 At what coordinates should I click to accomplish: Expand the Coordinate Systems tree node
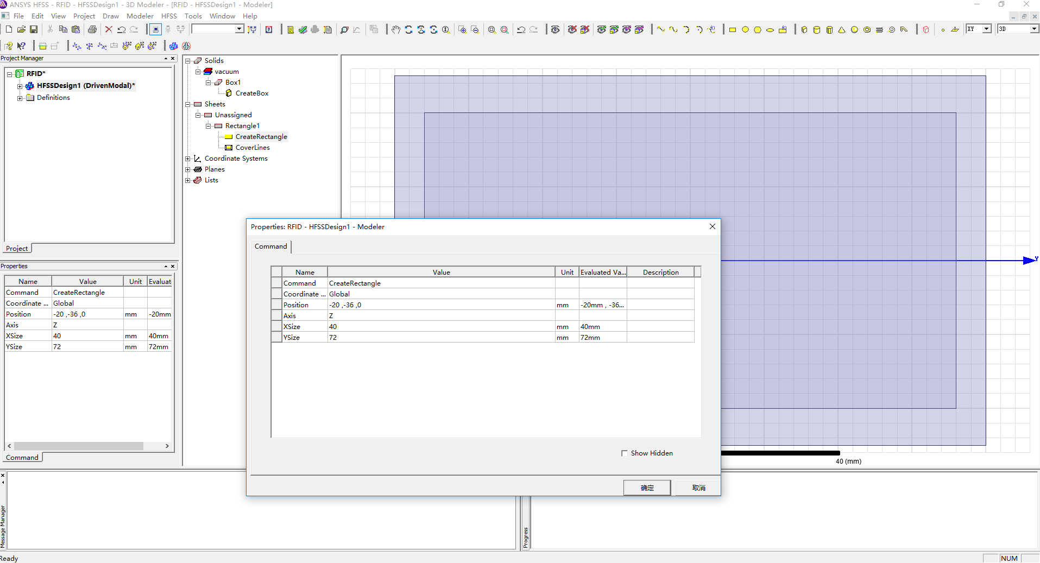tap(188, 159)
